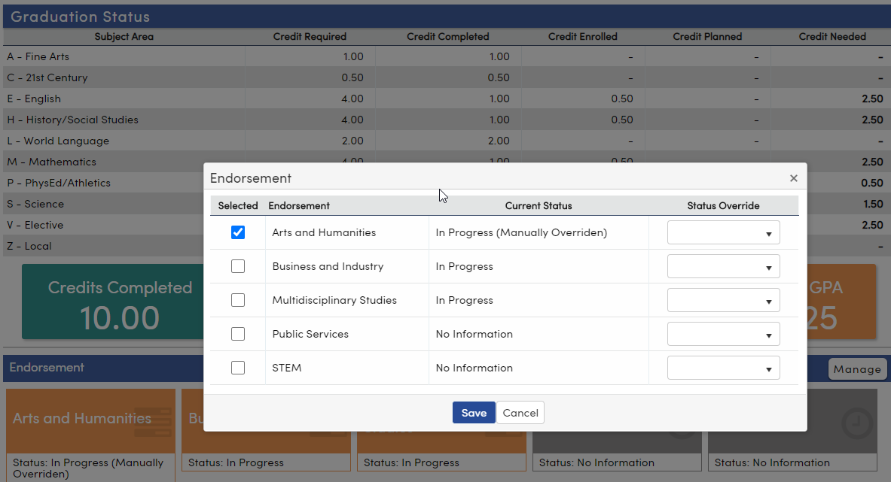Open the Public Services status override dropdown

click(723, 334)
